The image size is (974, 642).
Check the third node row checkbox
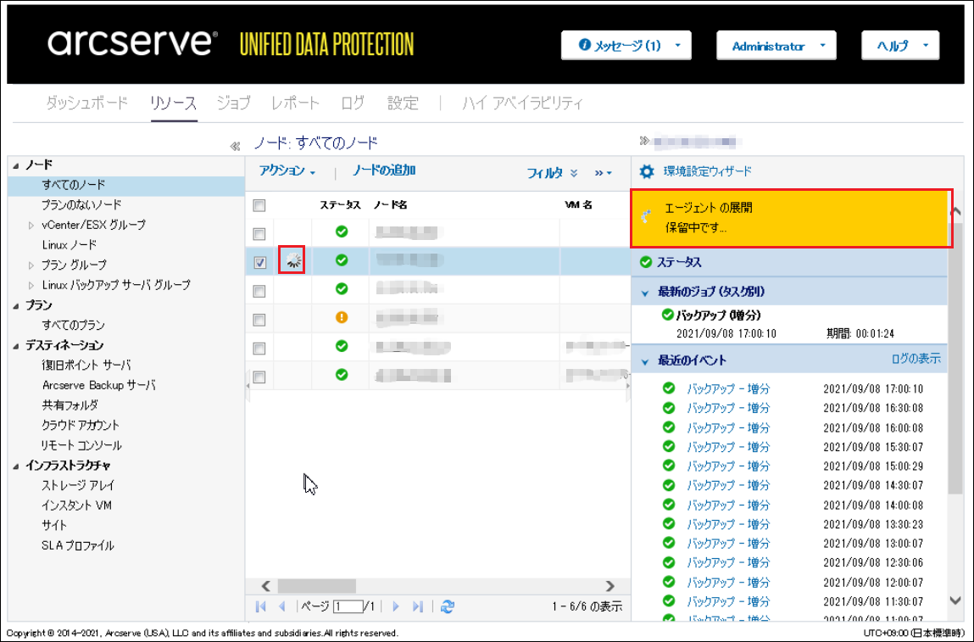pyautogui.click(x=259, y=291)
